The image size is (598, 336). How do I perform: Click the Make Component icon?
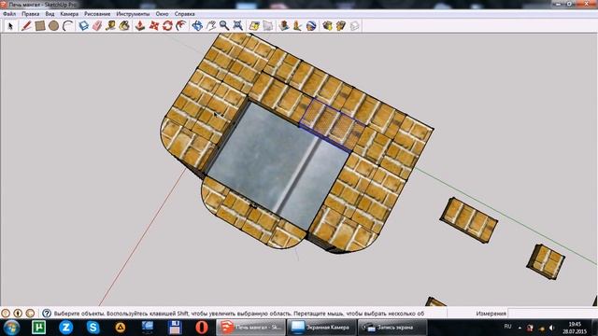[x=83, y=26]
